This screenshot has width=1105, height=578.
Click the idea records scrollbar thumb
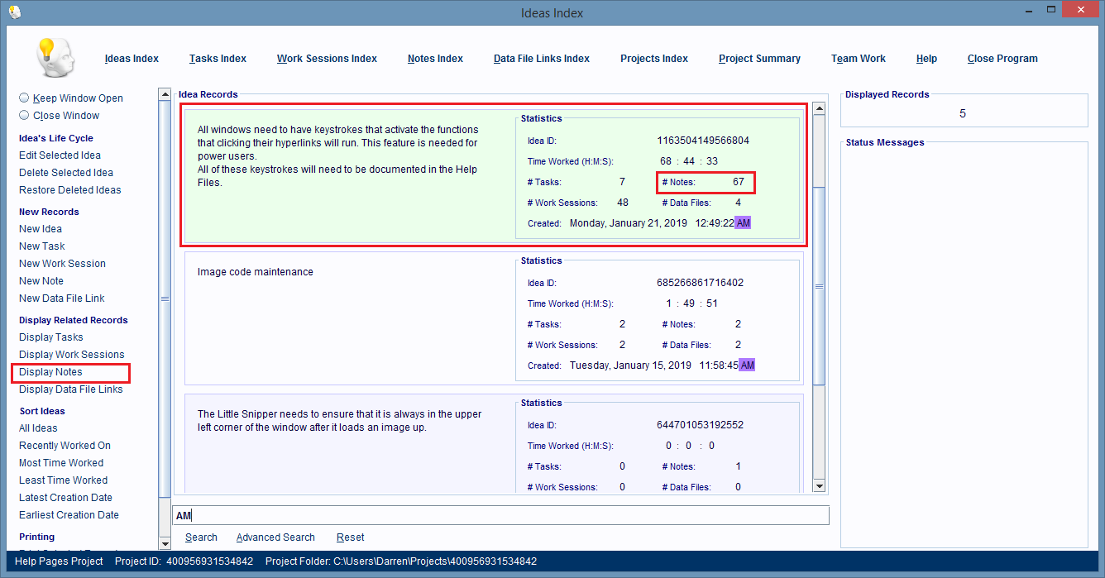pos(819,286)
